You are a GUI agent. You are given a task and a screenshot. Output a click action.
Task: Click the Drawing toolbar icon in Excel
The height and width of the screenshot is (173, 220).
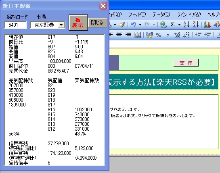(x=217, y=25)
